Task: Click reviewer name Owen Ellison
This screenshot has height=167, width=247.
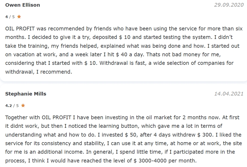Action: 22,5
